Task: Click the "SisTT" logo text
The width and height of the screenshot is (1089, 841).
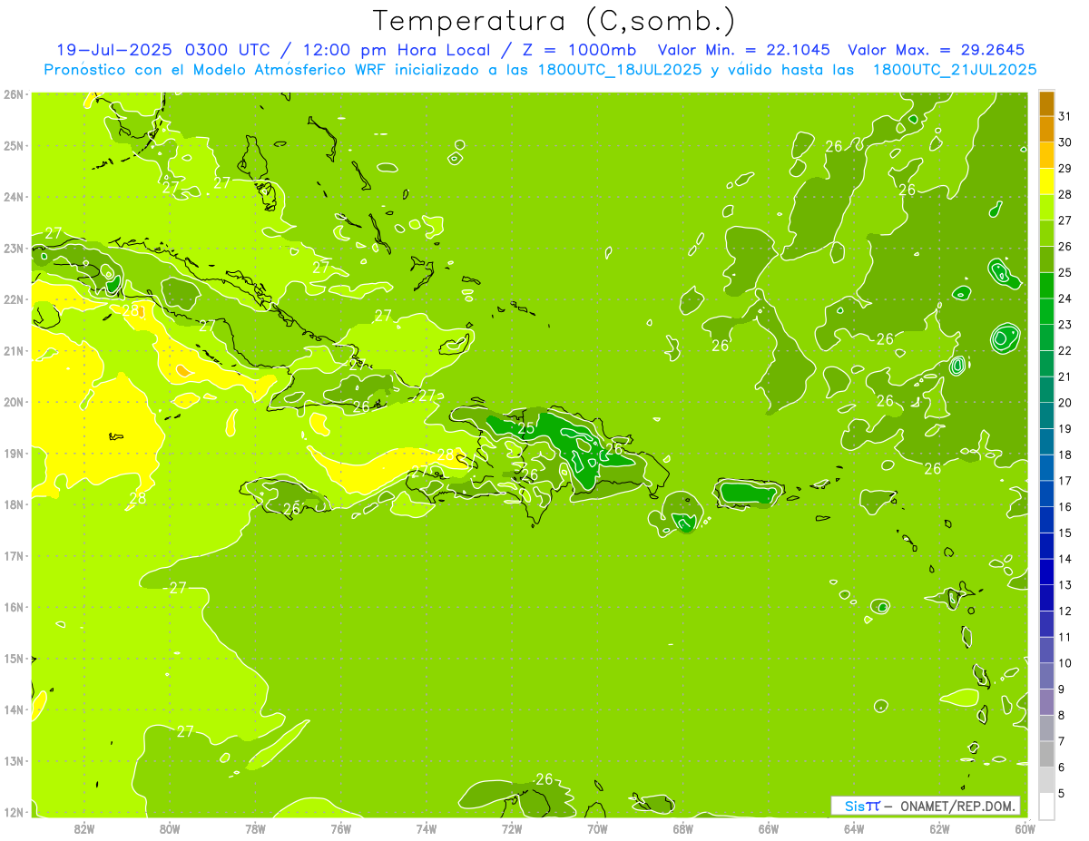Action: point(861,806)
